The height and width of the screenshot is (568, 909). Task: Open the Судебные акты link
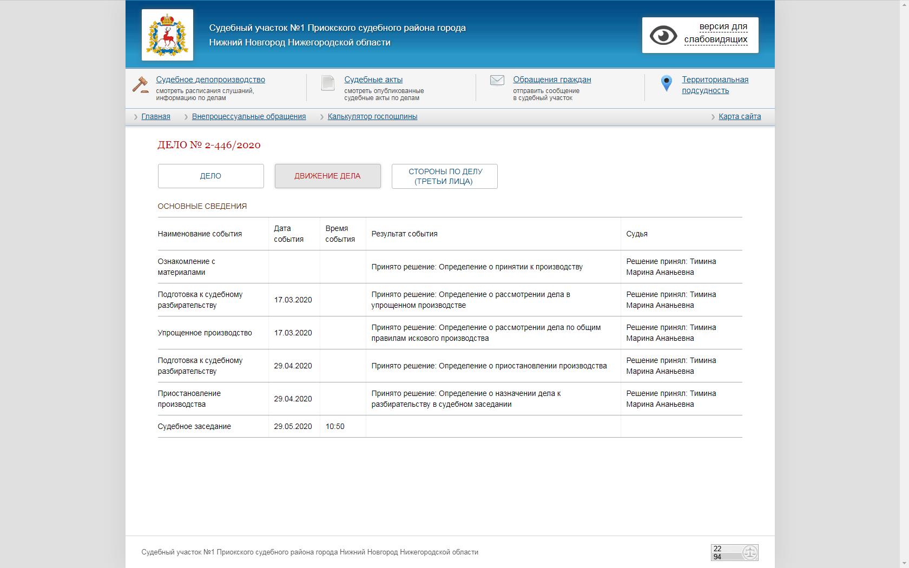coord(373,80)
